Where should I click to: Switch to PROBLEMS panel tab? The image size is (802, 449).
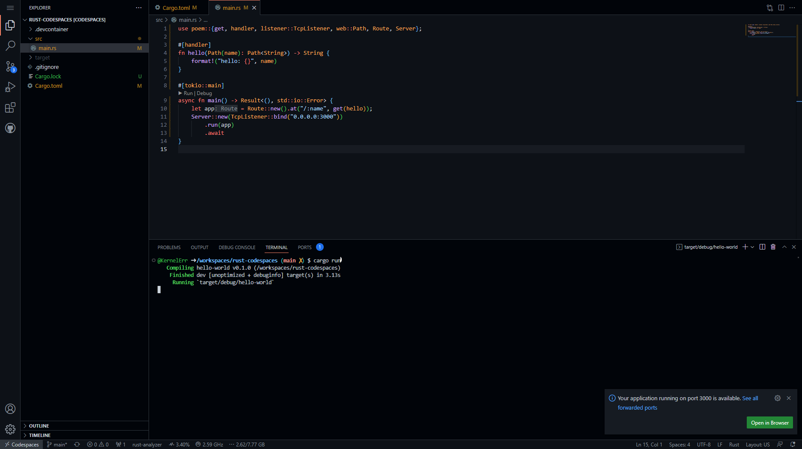169,247
